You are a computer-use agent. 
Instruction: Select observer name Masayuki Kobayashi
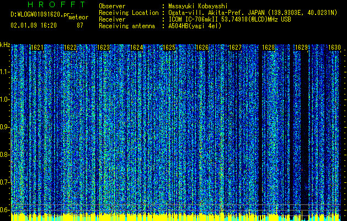click(x=198, y=6)
